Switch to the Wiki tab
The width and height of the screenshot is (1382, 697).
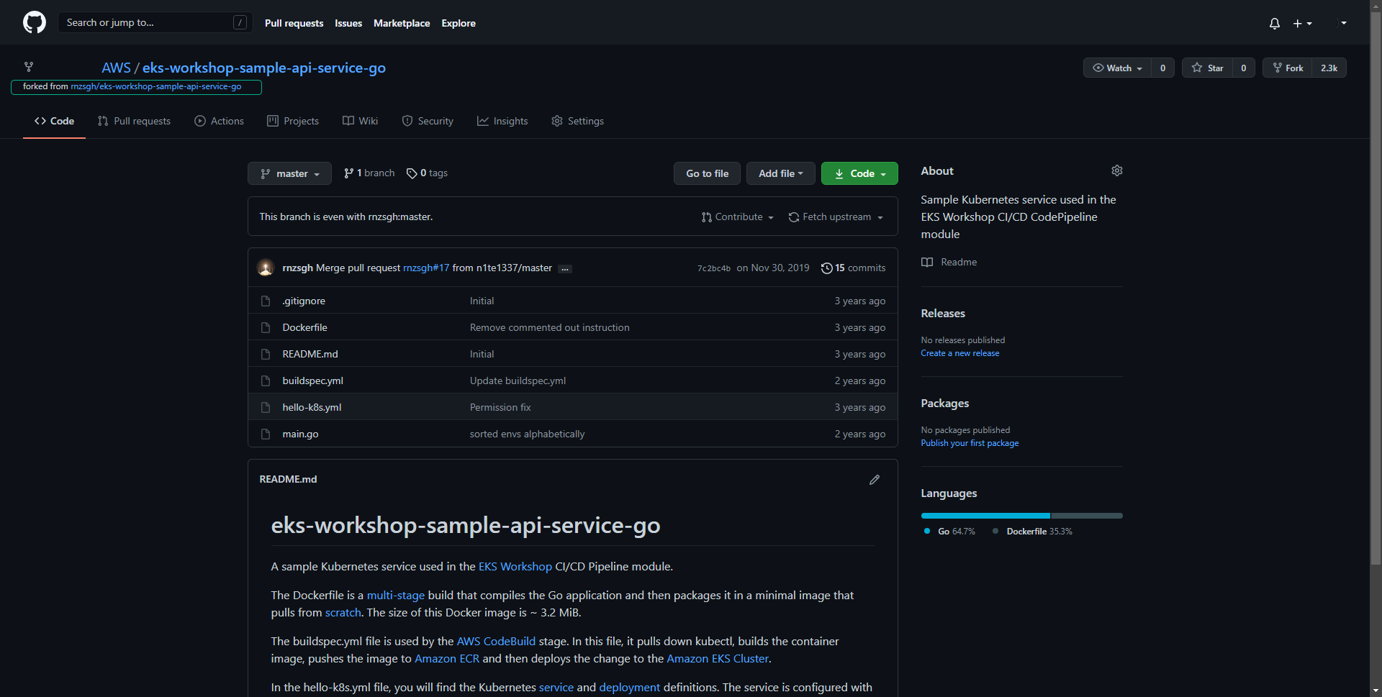[x=360, y=121]
